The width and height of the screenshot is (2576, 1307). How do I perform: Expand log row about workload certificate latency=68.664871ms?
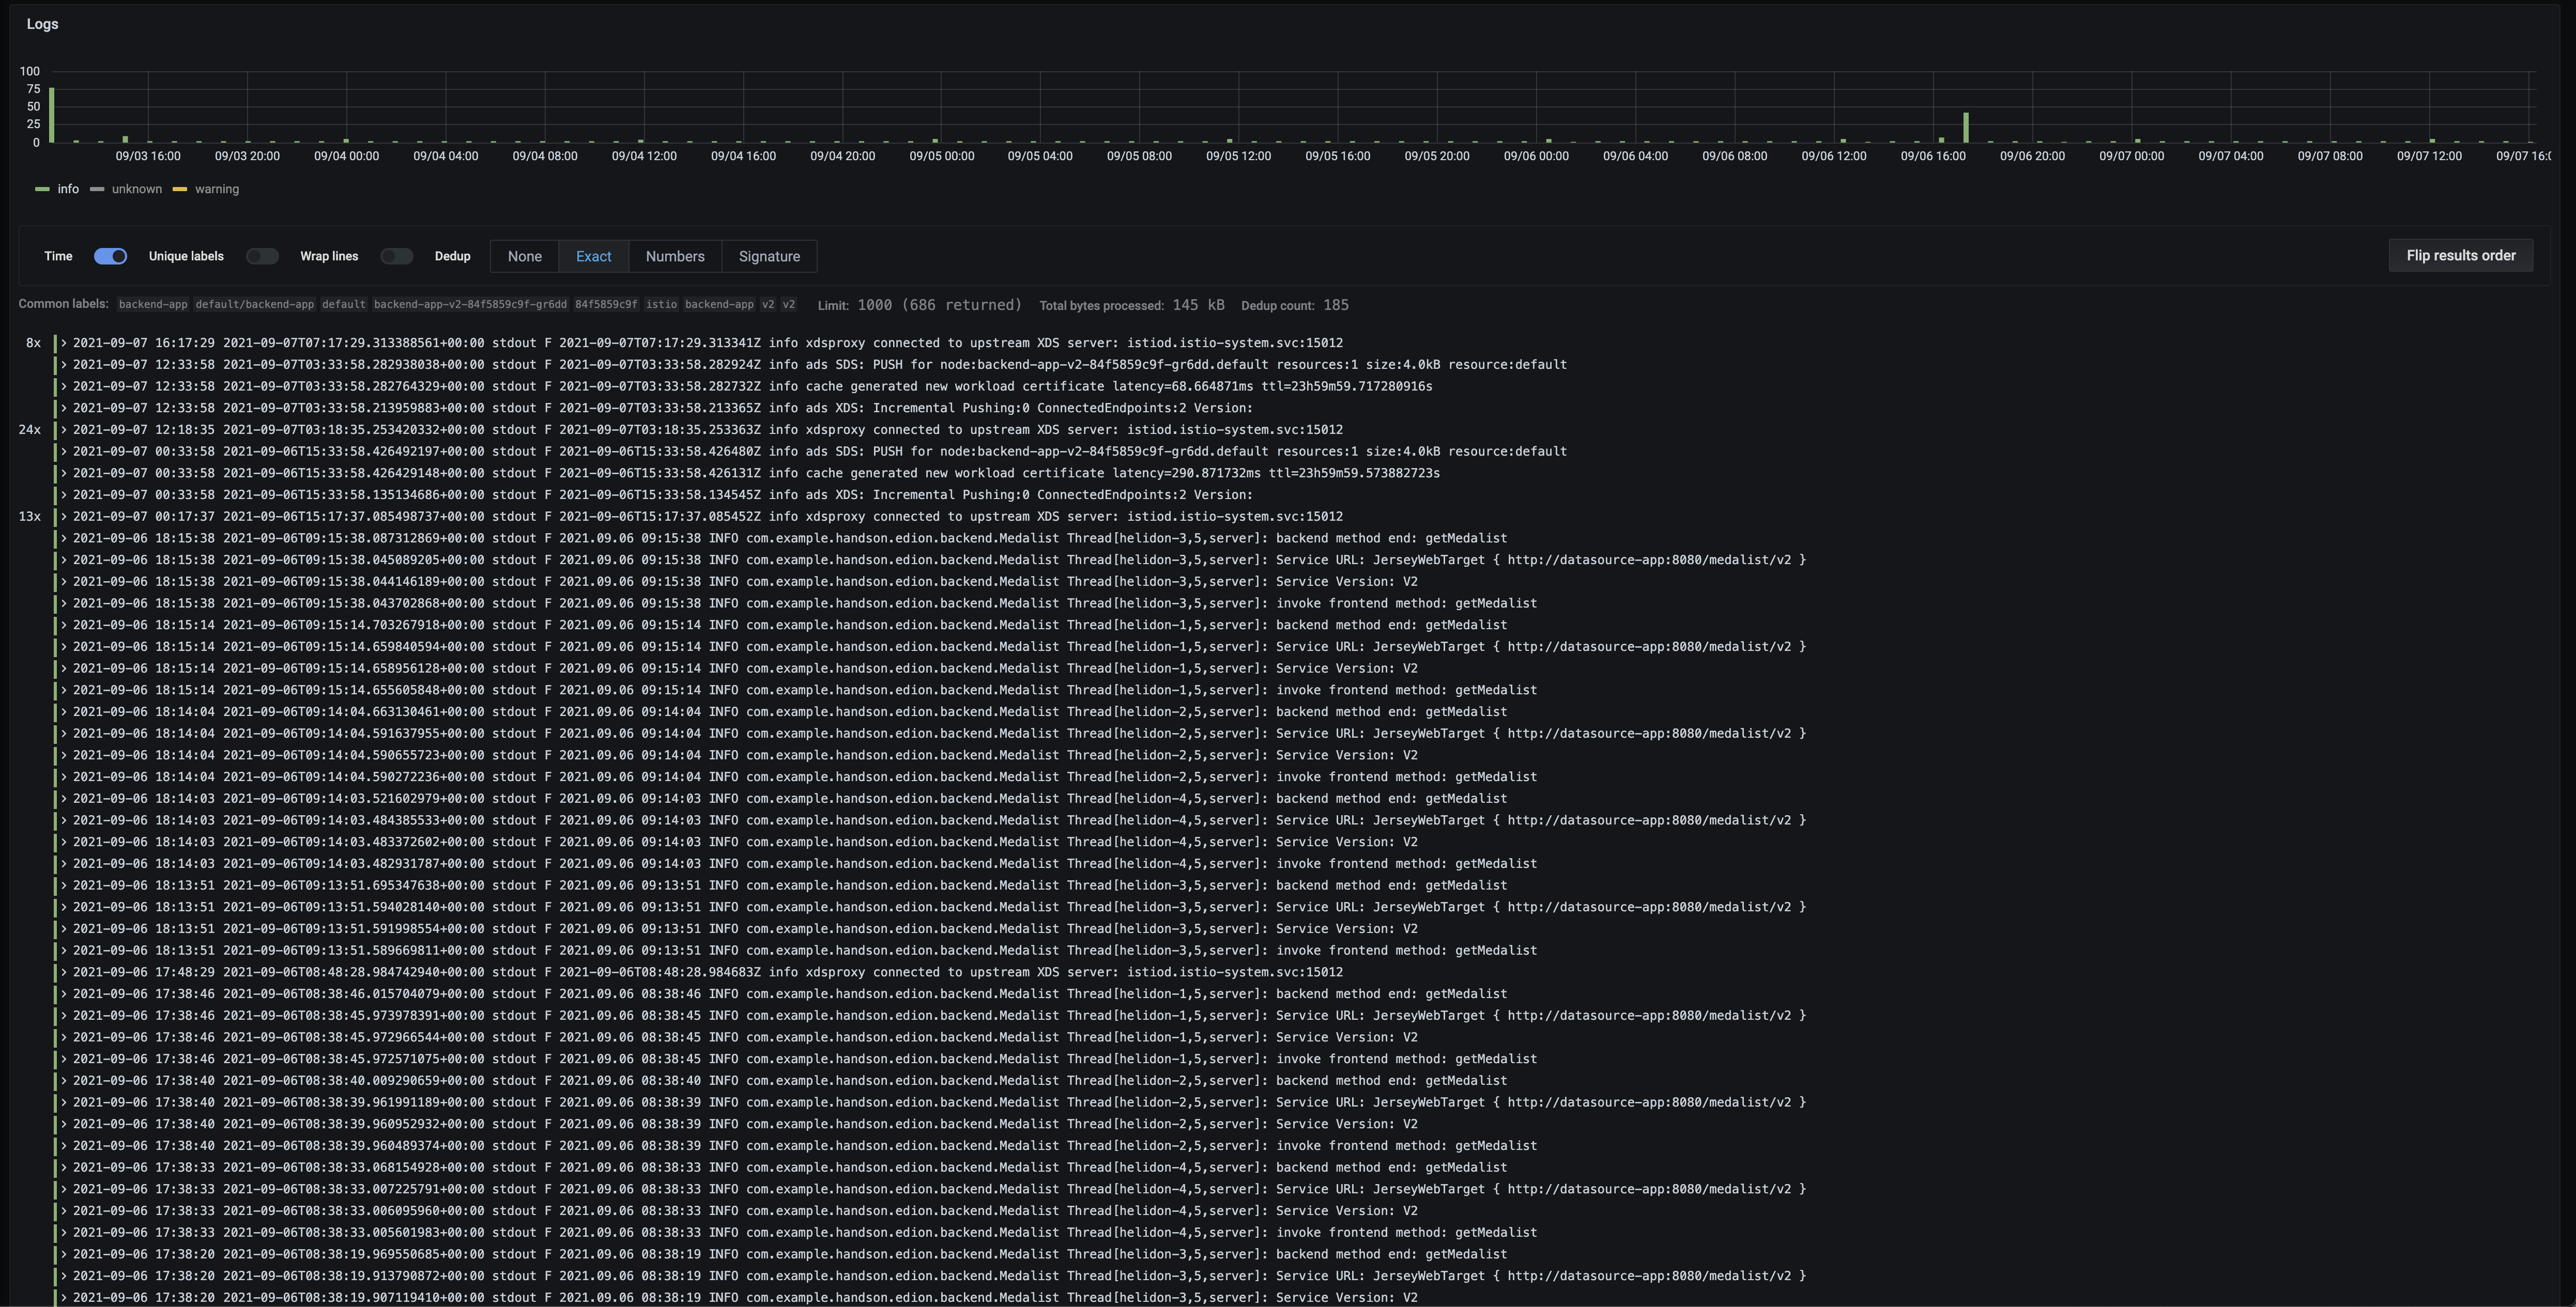[64, 387]
